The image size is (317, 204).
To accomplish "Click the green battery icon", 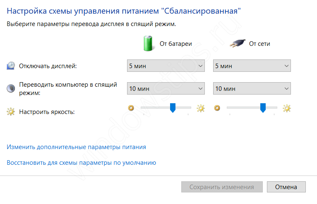I will point(148,43).
